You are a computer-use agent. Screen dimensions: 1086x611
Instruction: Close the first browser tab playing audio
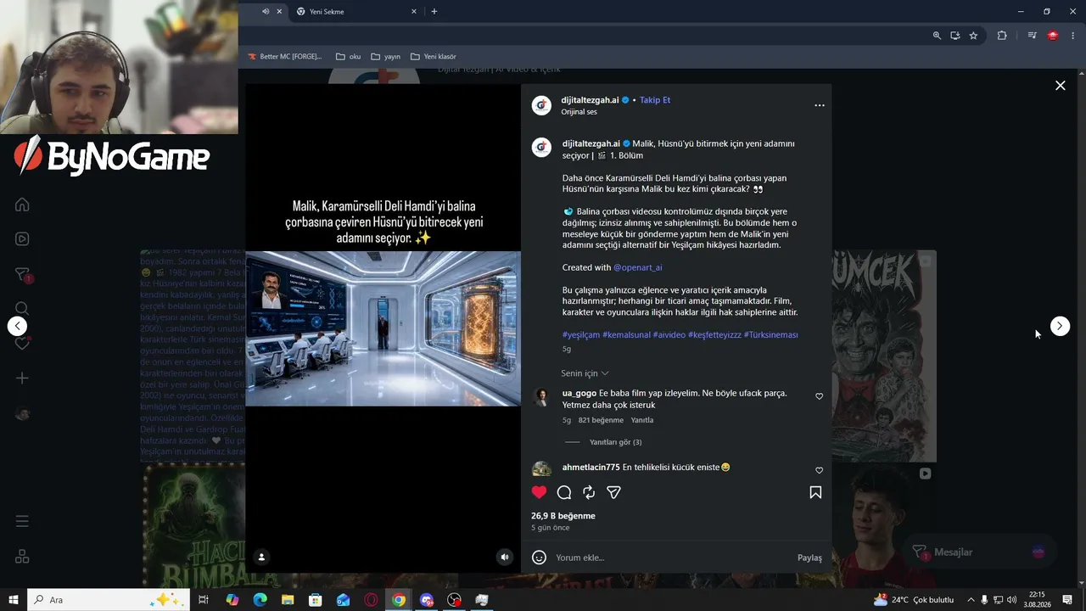tap(279, 12)
